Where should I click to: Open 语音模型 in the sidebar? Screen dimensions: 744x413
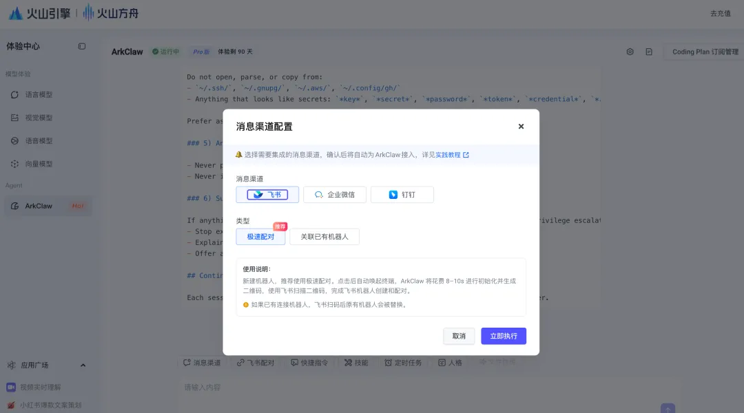[39, 141]
